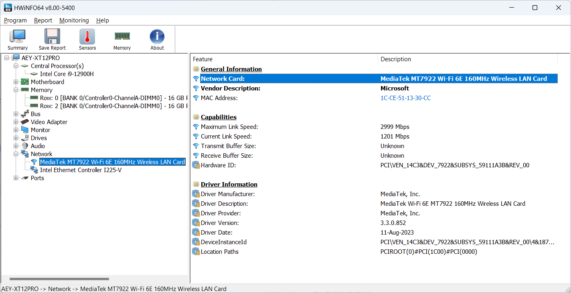The height and width of the screenshot is (293, 571).
Task: Click the Ports tree icon
Action: point(25,178)
